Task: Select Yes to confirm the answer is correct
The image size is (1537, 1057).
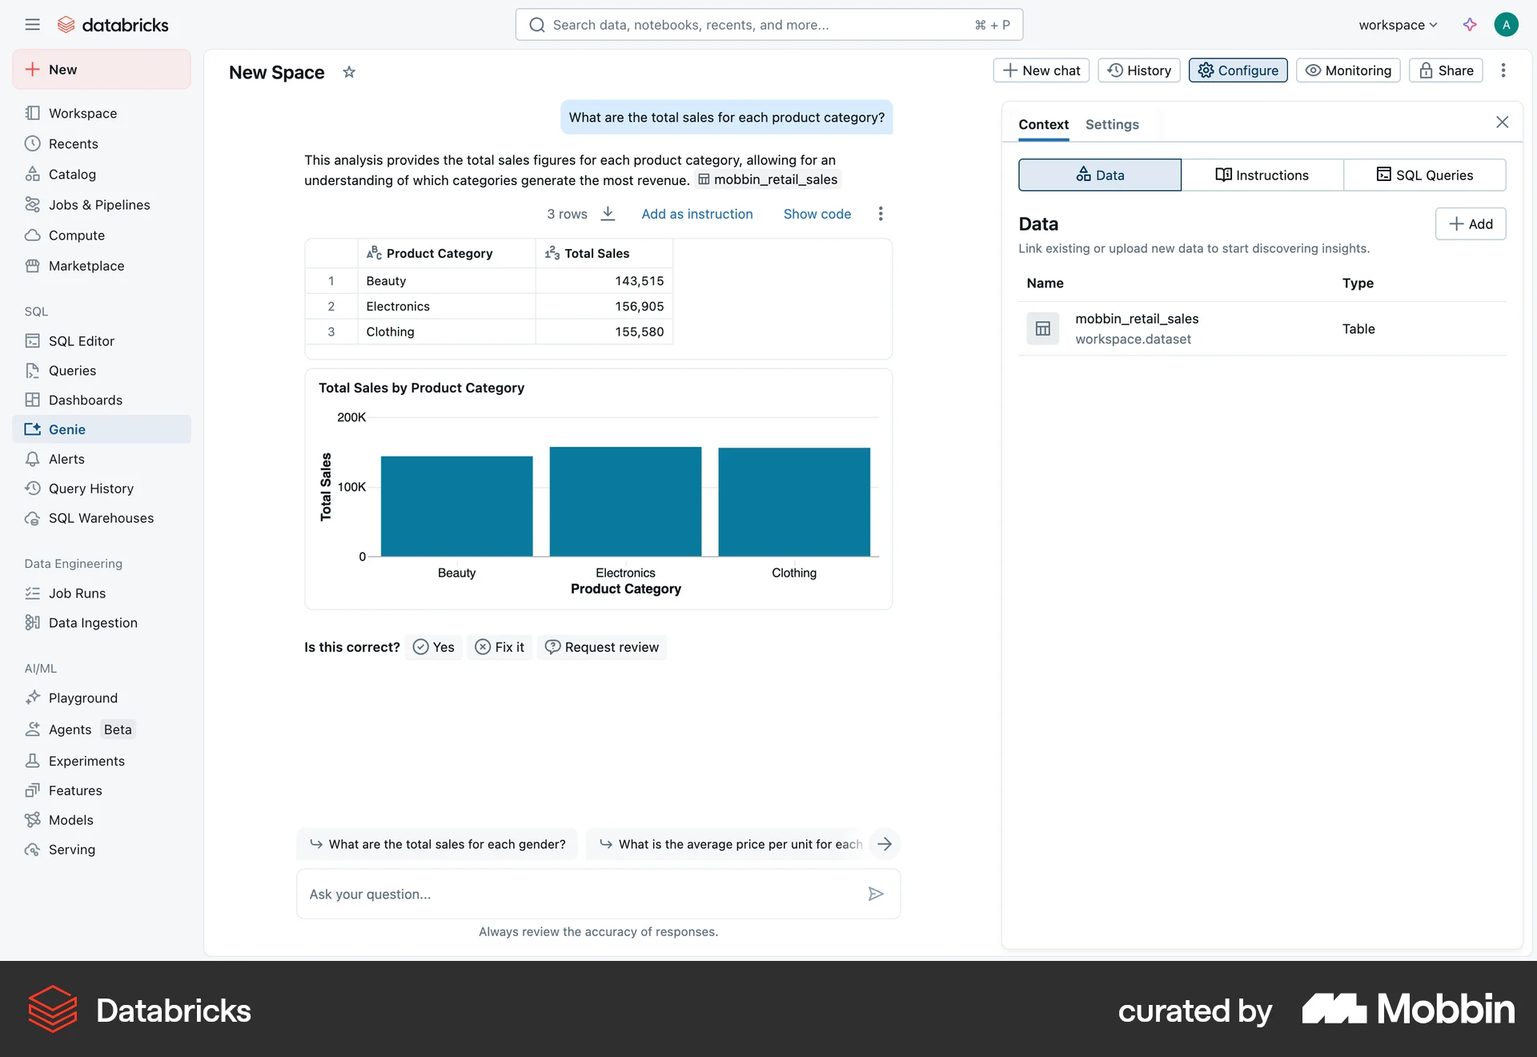Action: coord(434,647)
